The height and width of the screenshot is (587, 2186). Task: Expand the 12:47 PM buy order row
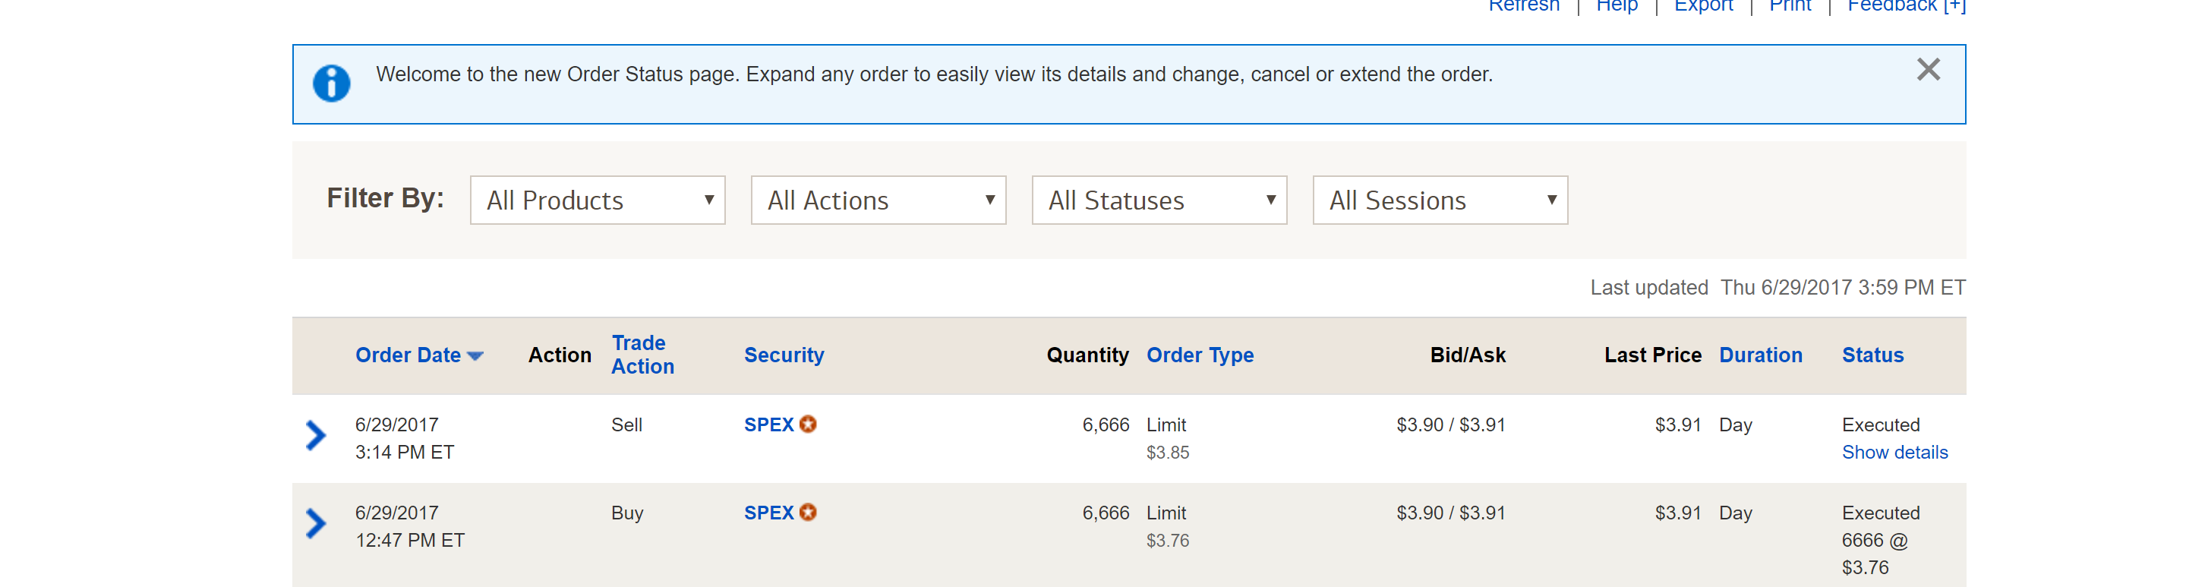(316, 523)
